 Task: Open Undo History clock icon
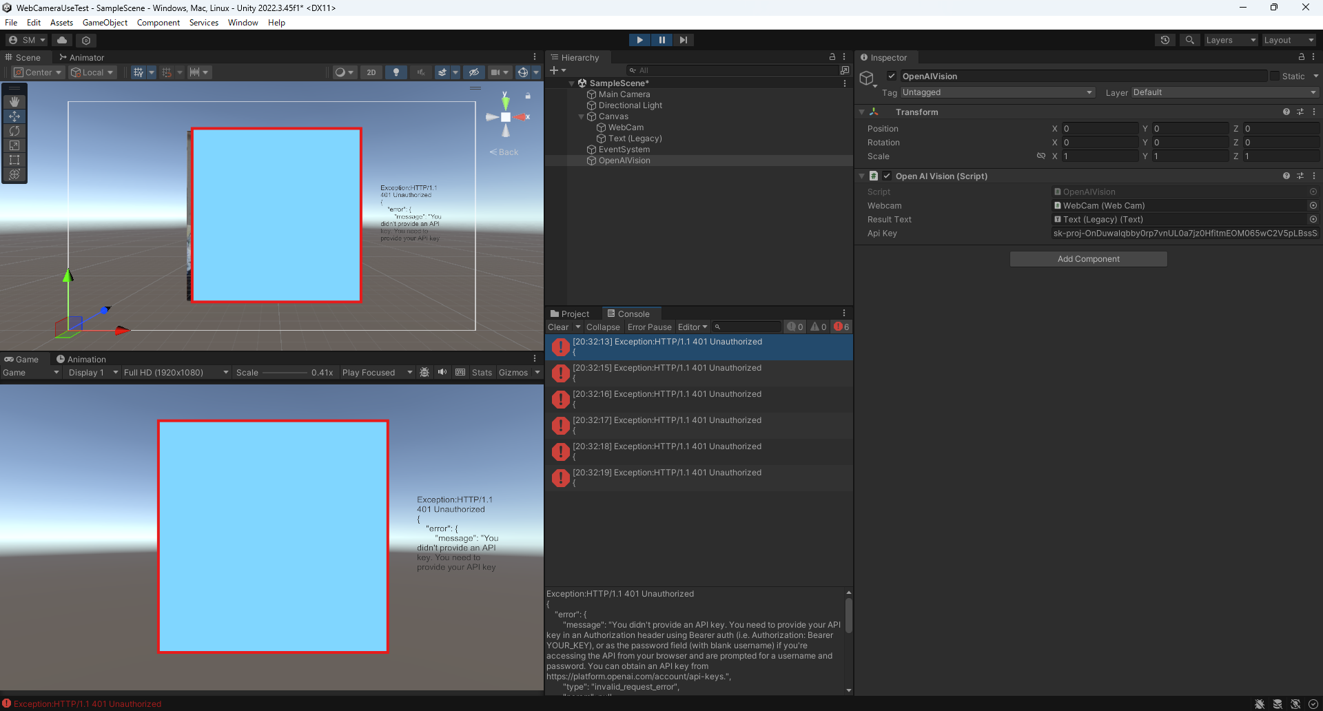pos(1165,40)
